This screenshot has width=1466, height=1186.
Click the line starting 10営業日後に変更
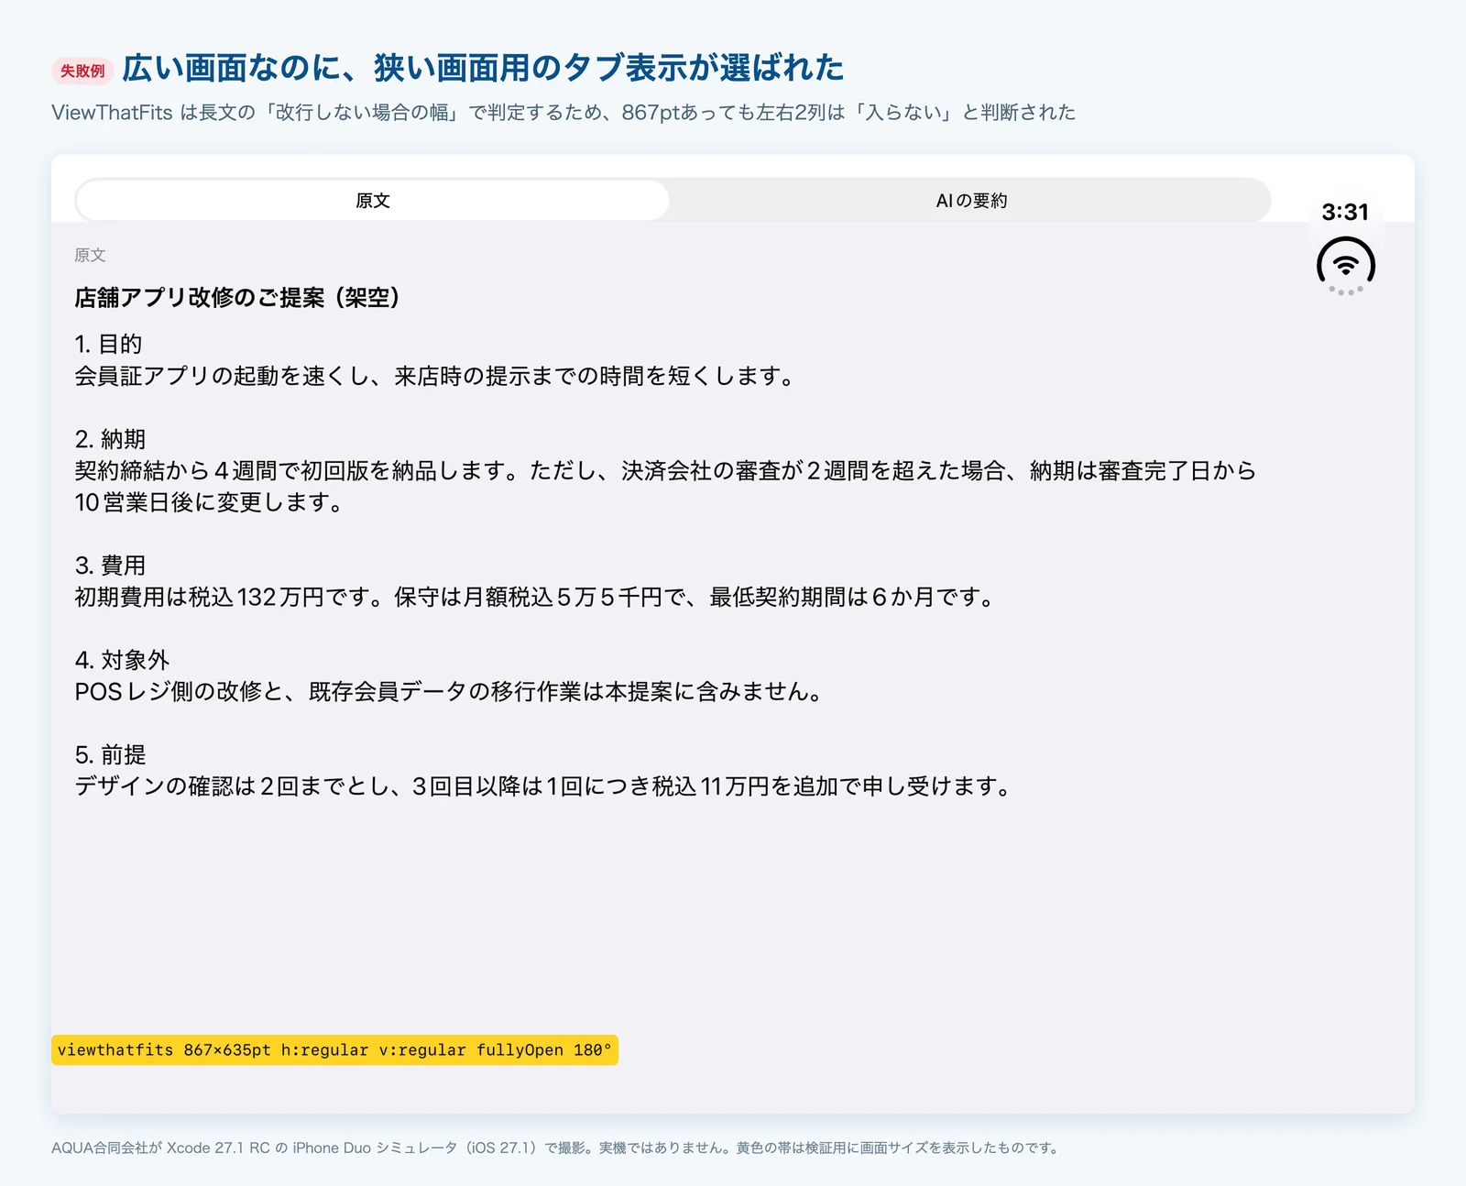tap(209, 502)
